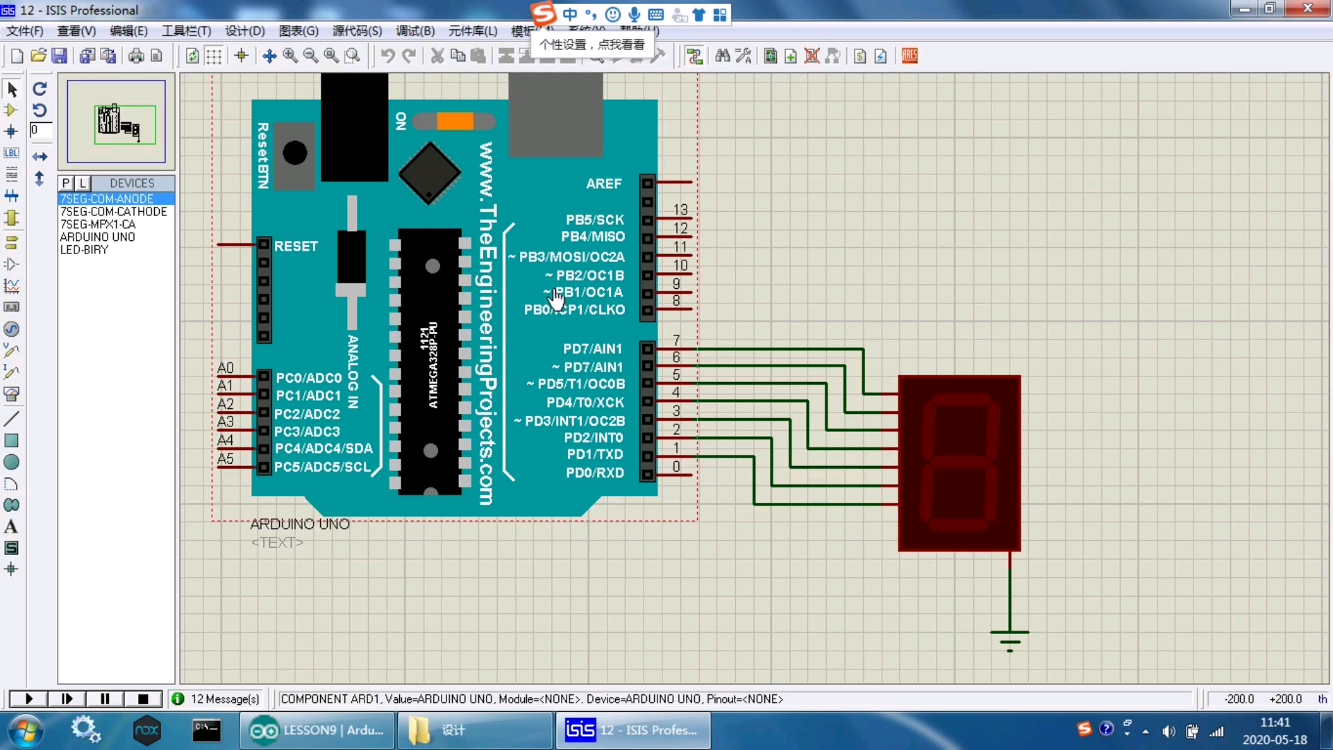Viewport: 1333px width, 750px height.
Task: Click the Redo arrow
Action: pos(410,56)
